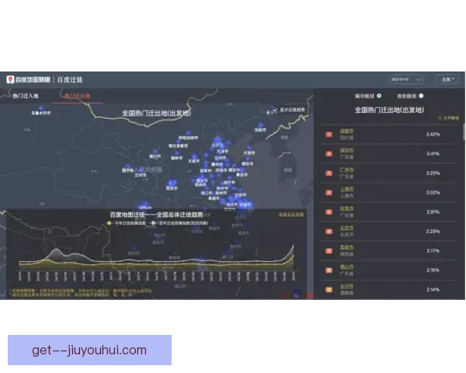Click the 榆林市 marker on the map
Screen dimensions: 466x373
coord(176,154)
